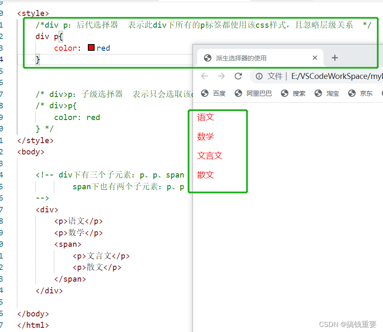Click the opening <div> tag line
Screen dimensions: 383x332
(x=47, y=210)
